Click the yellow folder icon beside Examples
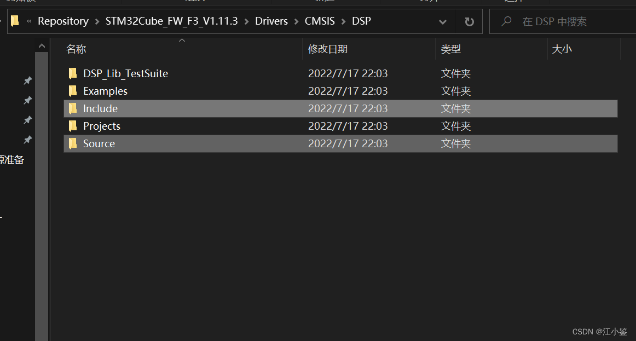This screenshot has width=636, height=341. click(x=73, y=91)
